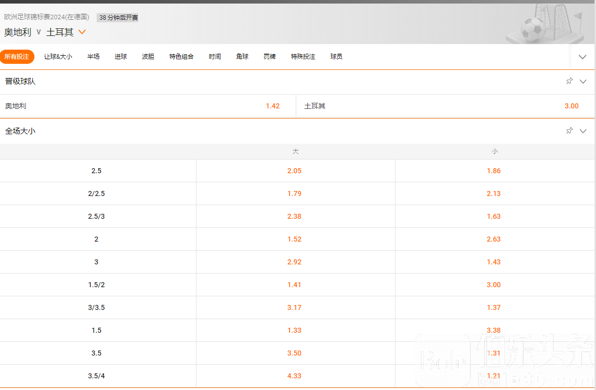
Task: Switch to the 波胆 tab
Action: pyautogui.click(x=148, y=57)
